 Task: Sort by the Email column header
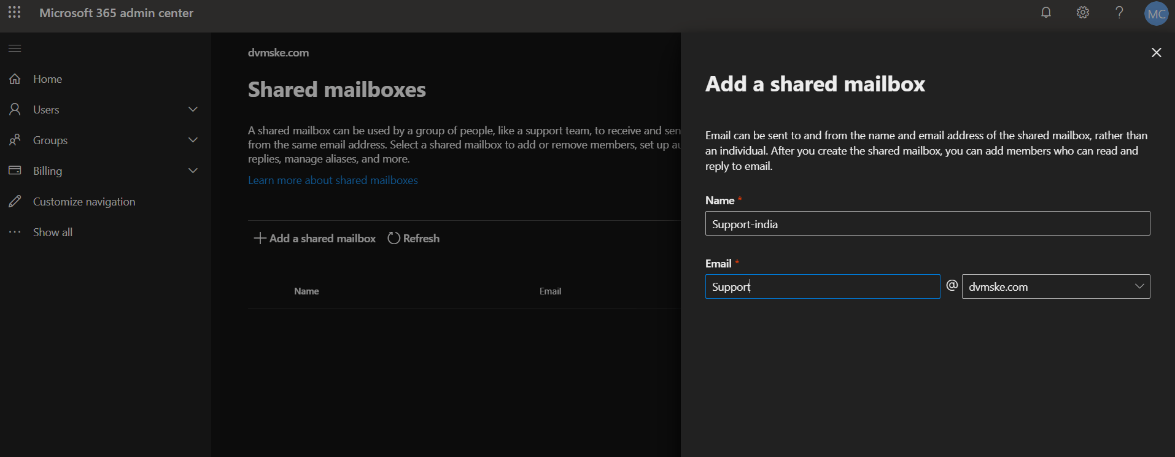[x=550, y=291]
